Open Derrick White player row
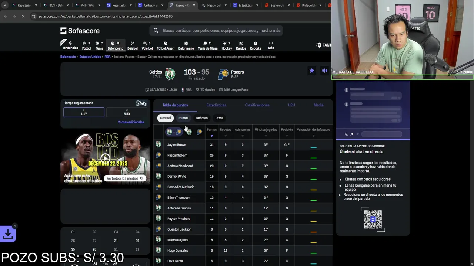The width and height of the screenshot is (474, 266). (243, 177)
